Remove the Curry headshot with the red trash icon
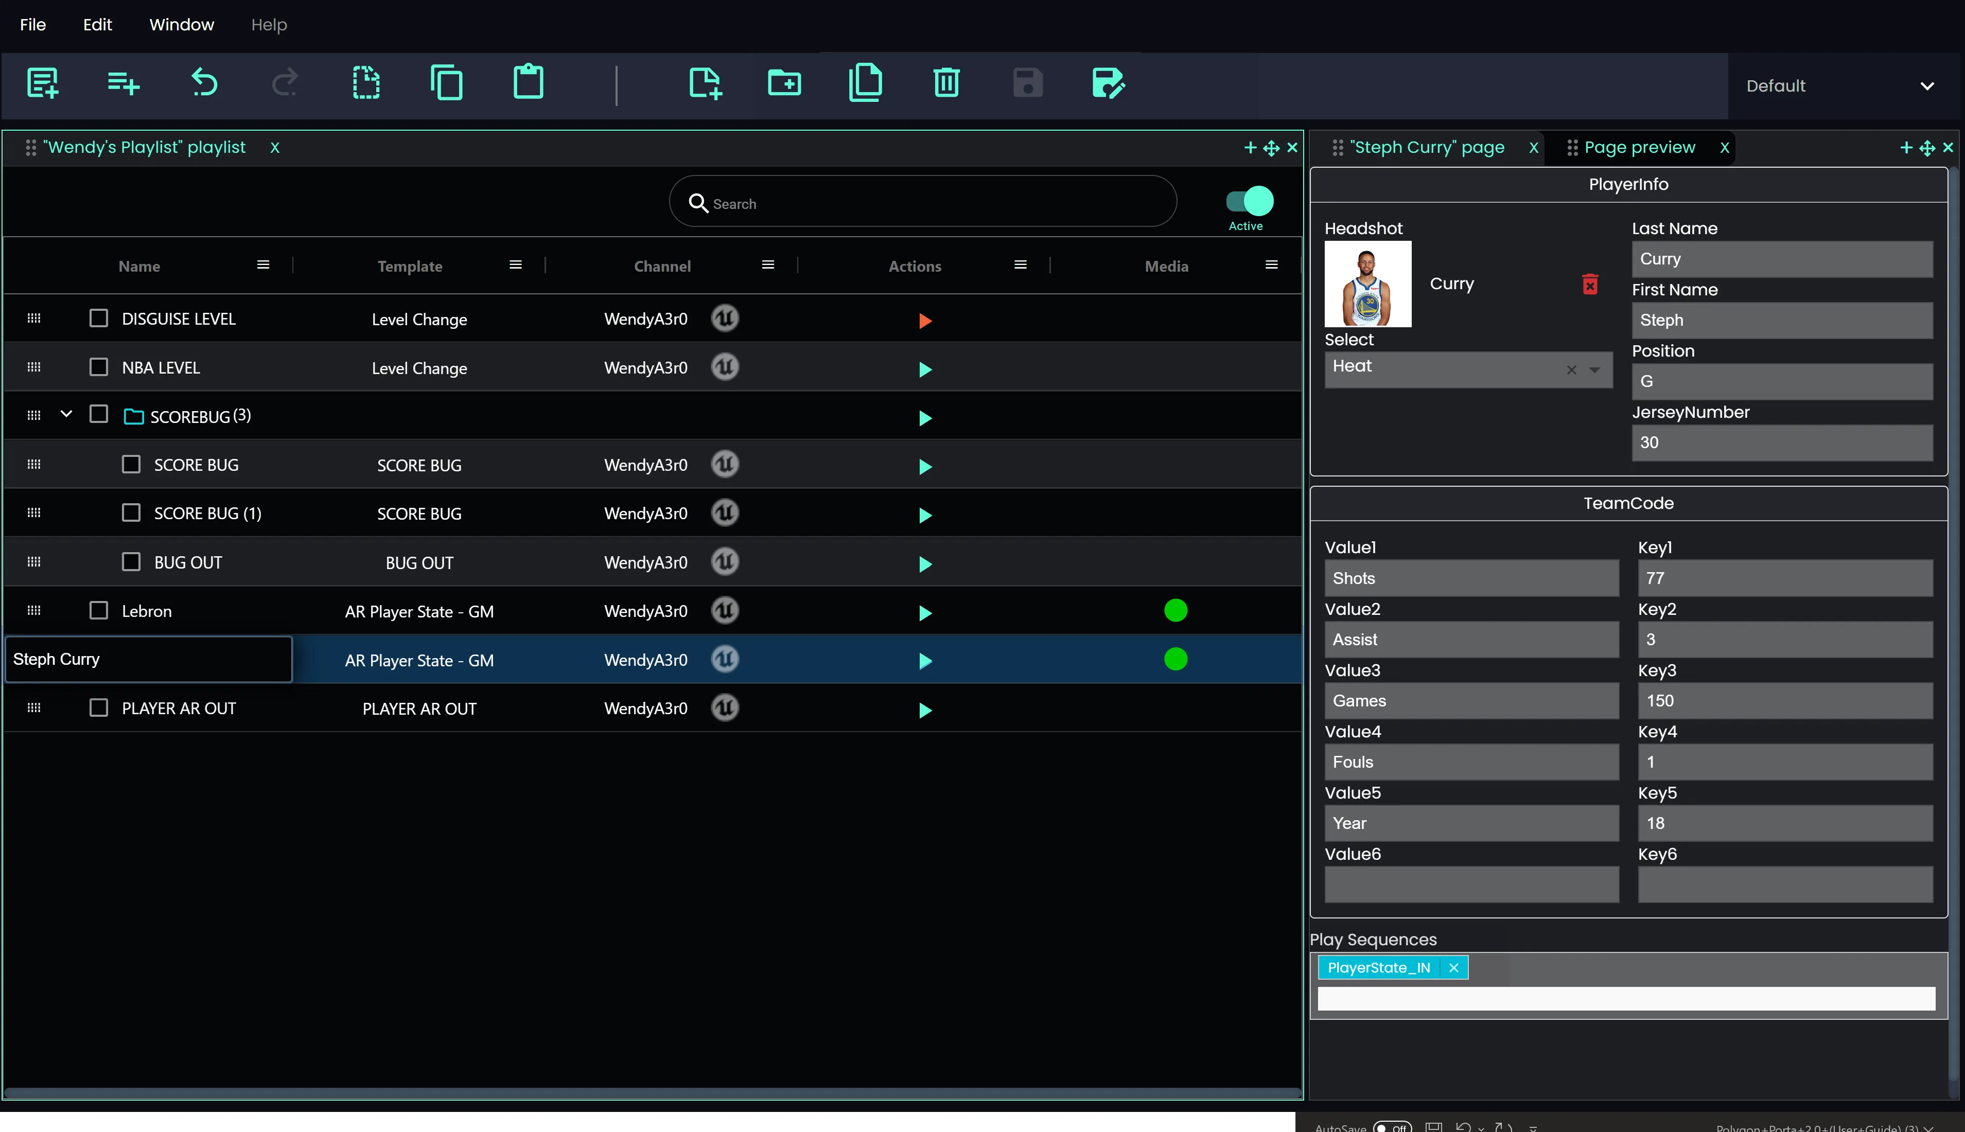This screenshot has height=1132, width=1965. (1589, 285)
